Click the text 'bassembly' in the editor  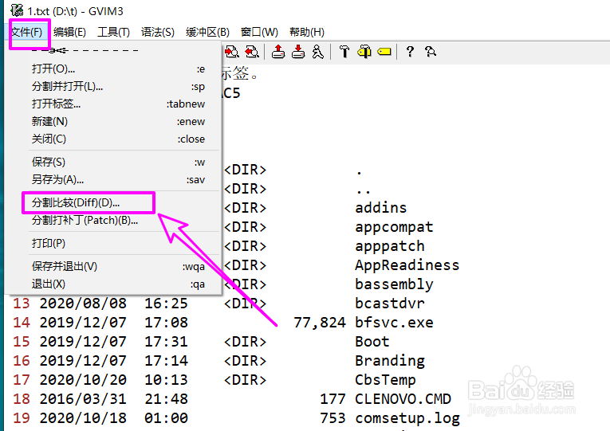coord(394,284)
